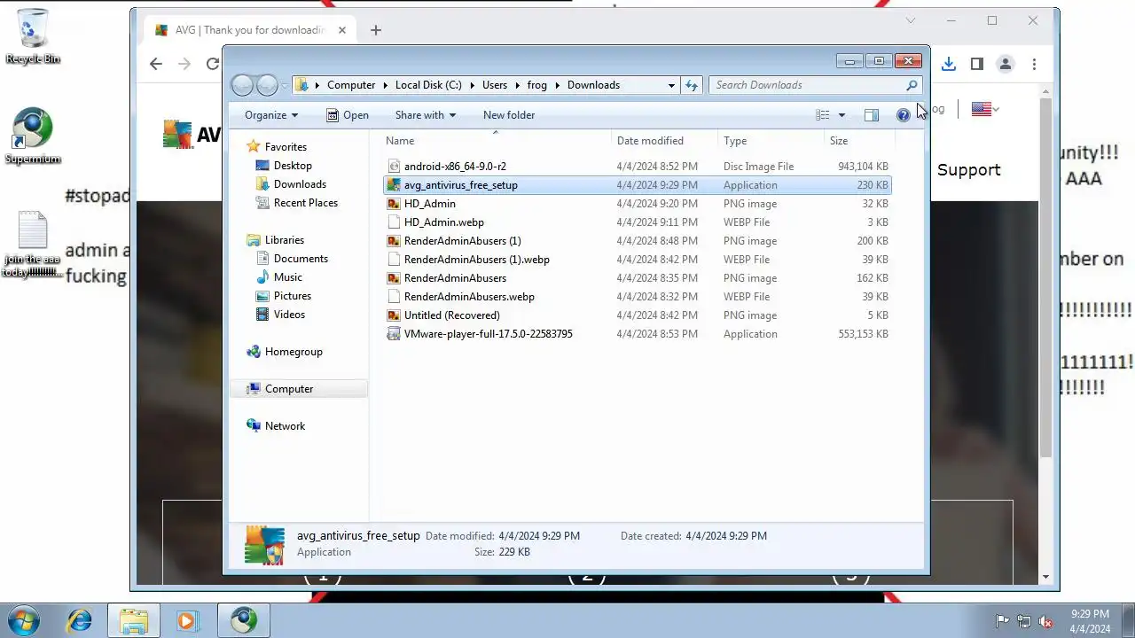
Task: Select the HD_Admin PNG file icon
Action: [394, 204]
